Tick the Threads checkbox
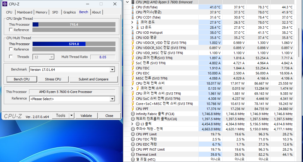The height and width of the screenshot is (162, 303). 11,56
